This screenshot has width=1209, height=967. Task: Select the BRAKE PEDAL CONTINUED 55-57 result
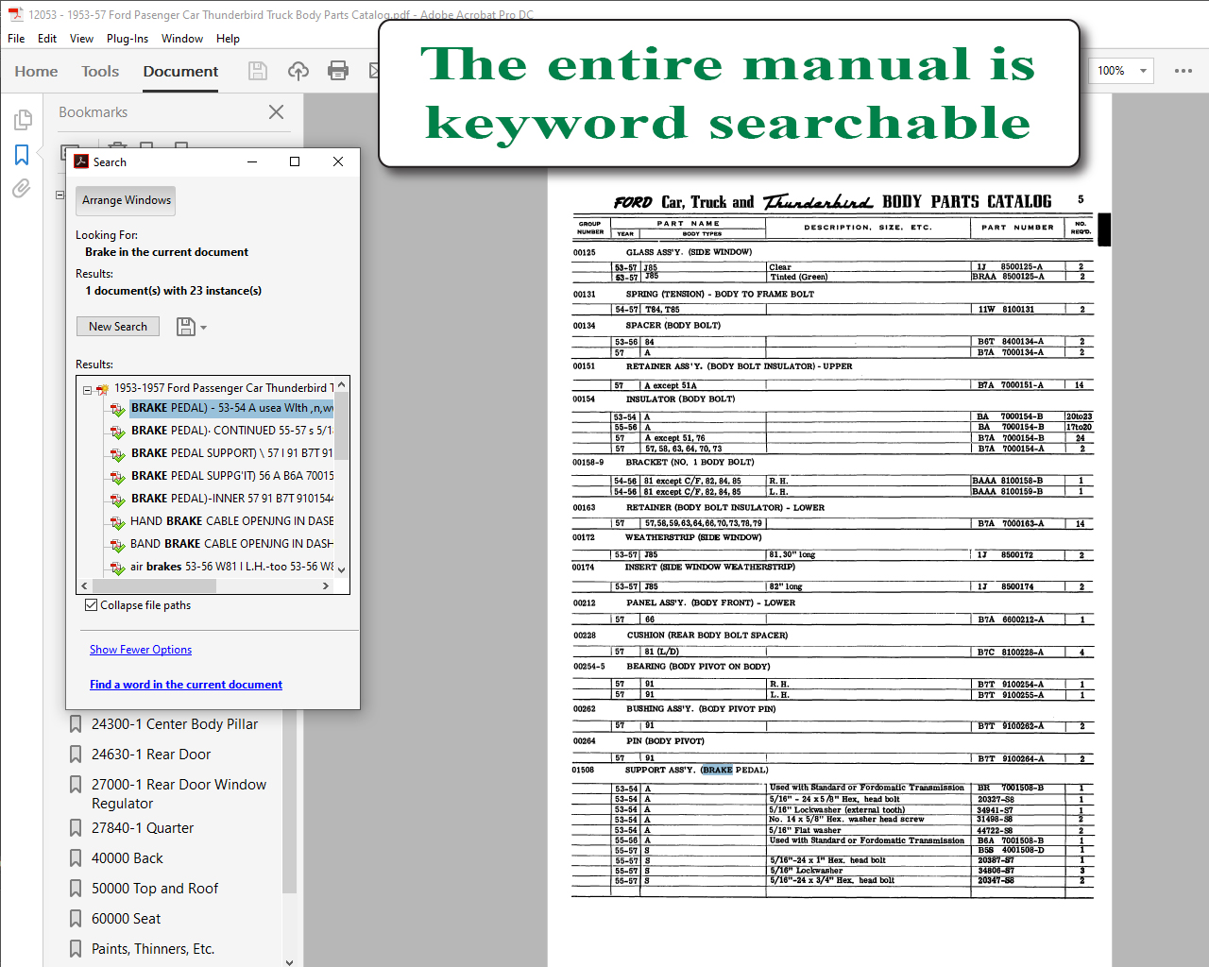tap(231, 431)
